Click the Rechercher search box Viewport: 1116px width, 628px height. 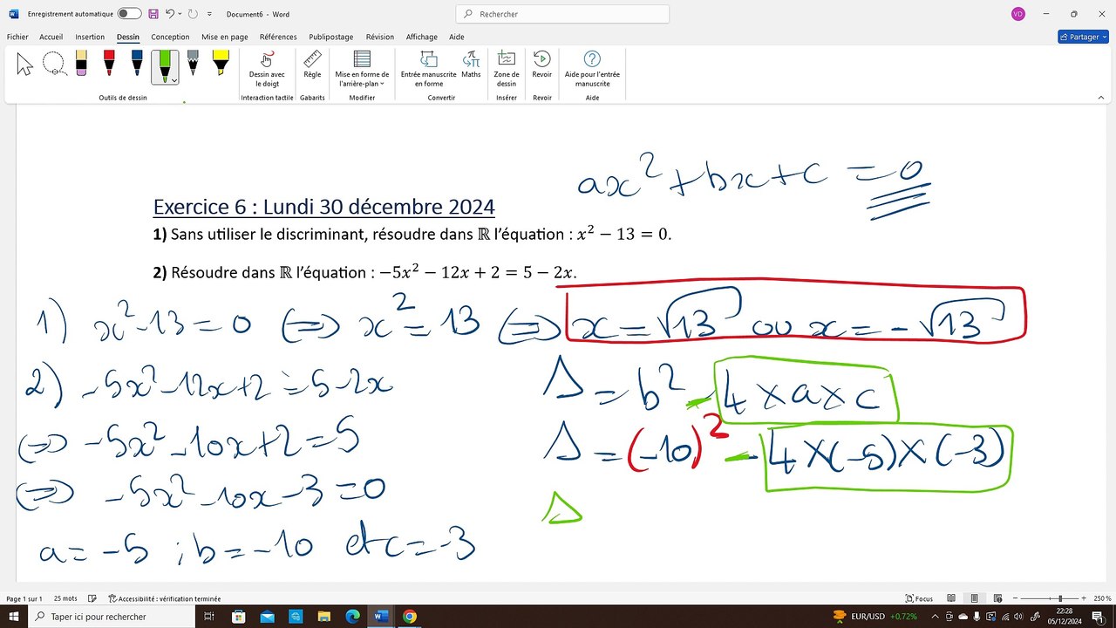pos(562,14)
